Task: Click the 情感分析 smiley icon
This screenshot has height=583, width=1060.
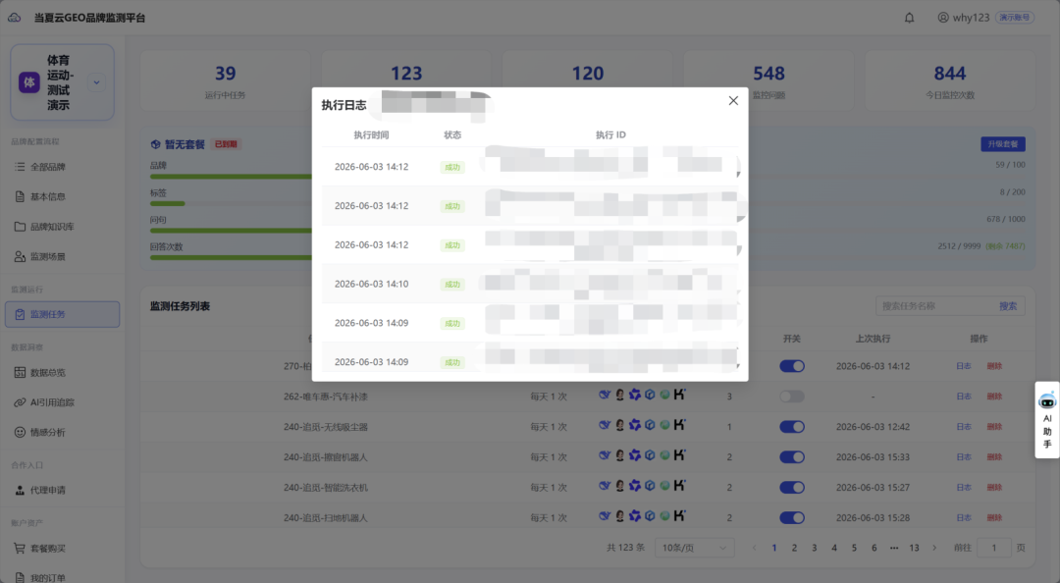Action: [x=20, y=432]
